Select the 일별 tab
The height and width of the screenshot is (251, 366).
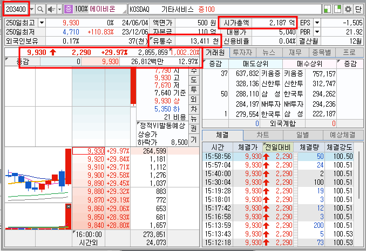tap(303, 135)
